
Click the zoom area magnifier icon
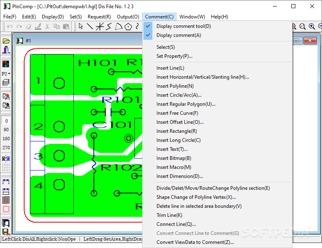[302, 27]
